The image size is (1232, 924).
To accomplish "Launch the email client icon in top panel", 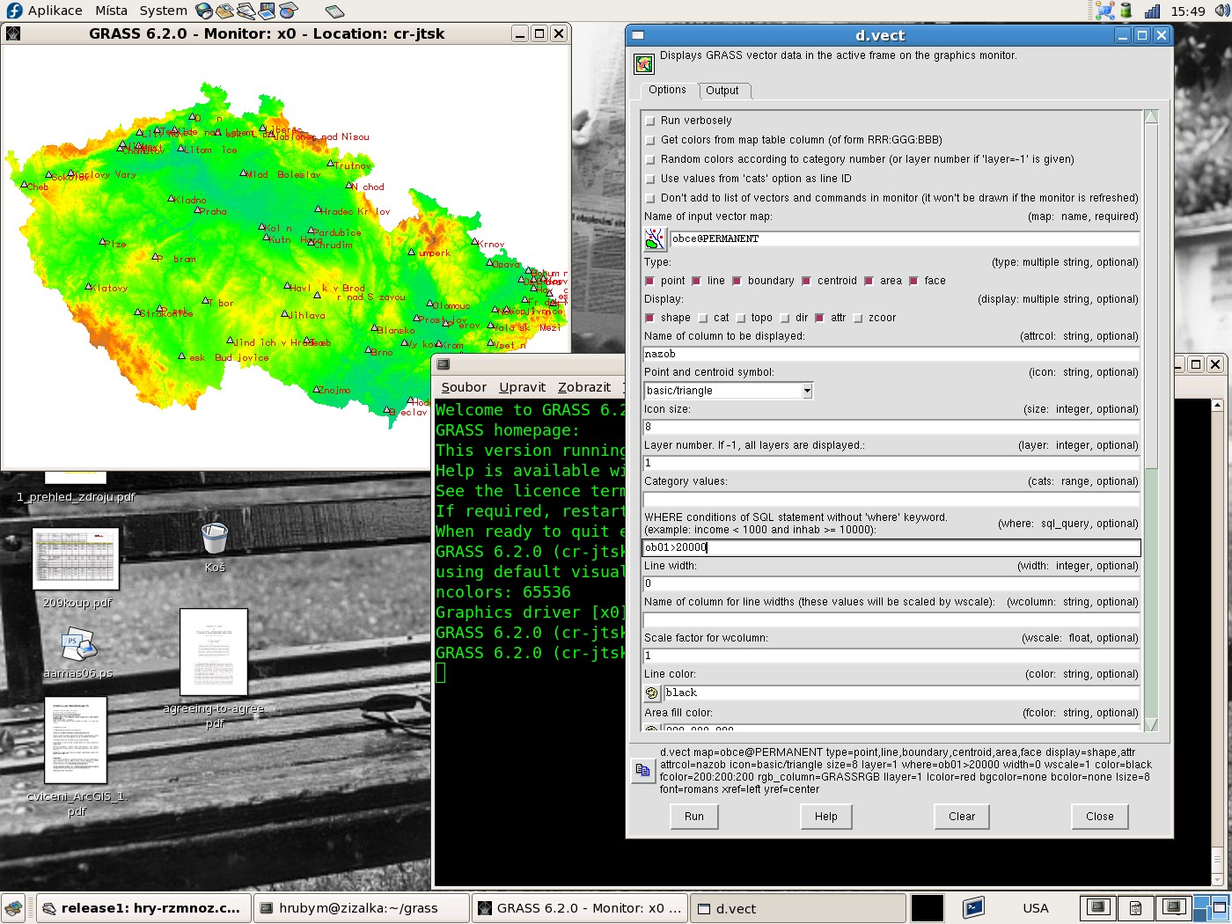I will (x=225, y=11).
